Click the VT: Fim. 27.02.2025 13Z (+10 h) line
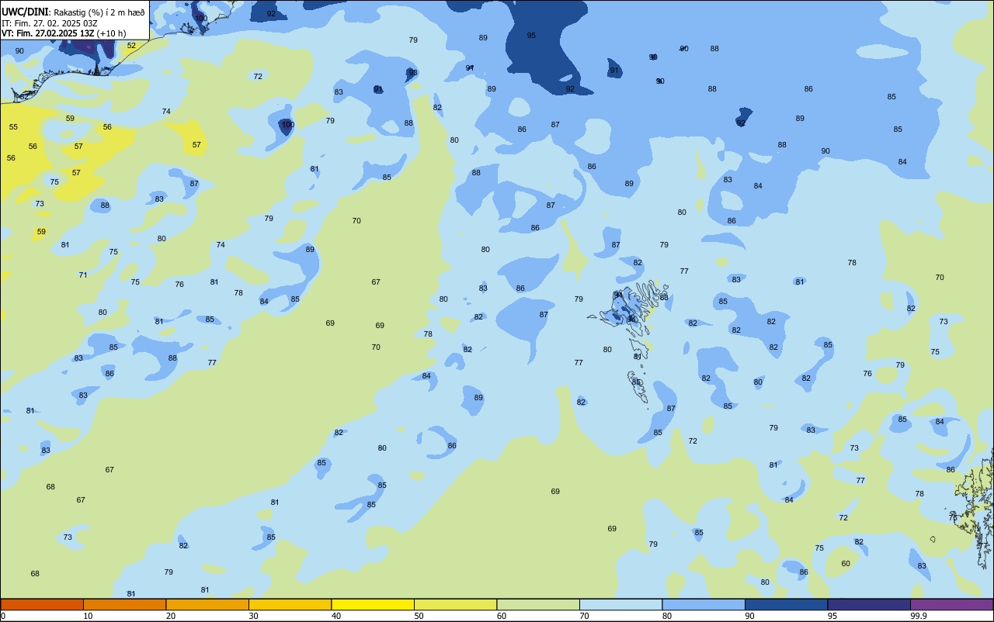 [x=64, y=33]
